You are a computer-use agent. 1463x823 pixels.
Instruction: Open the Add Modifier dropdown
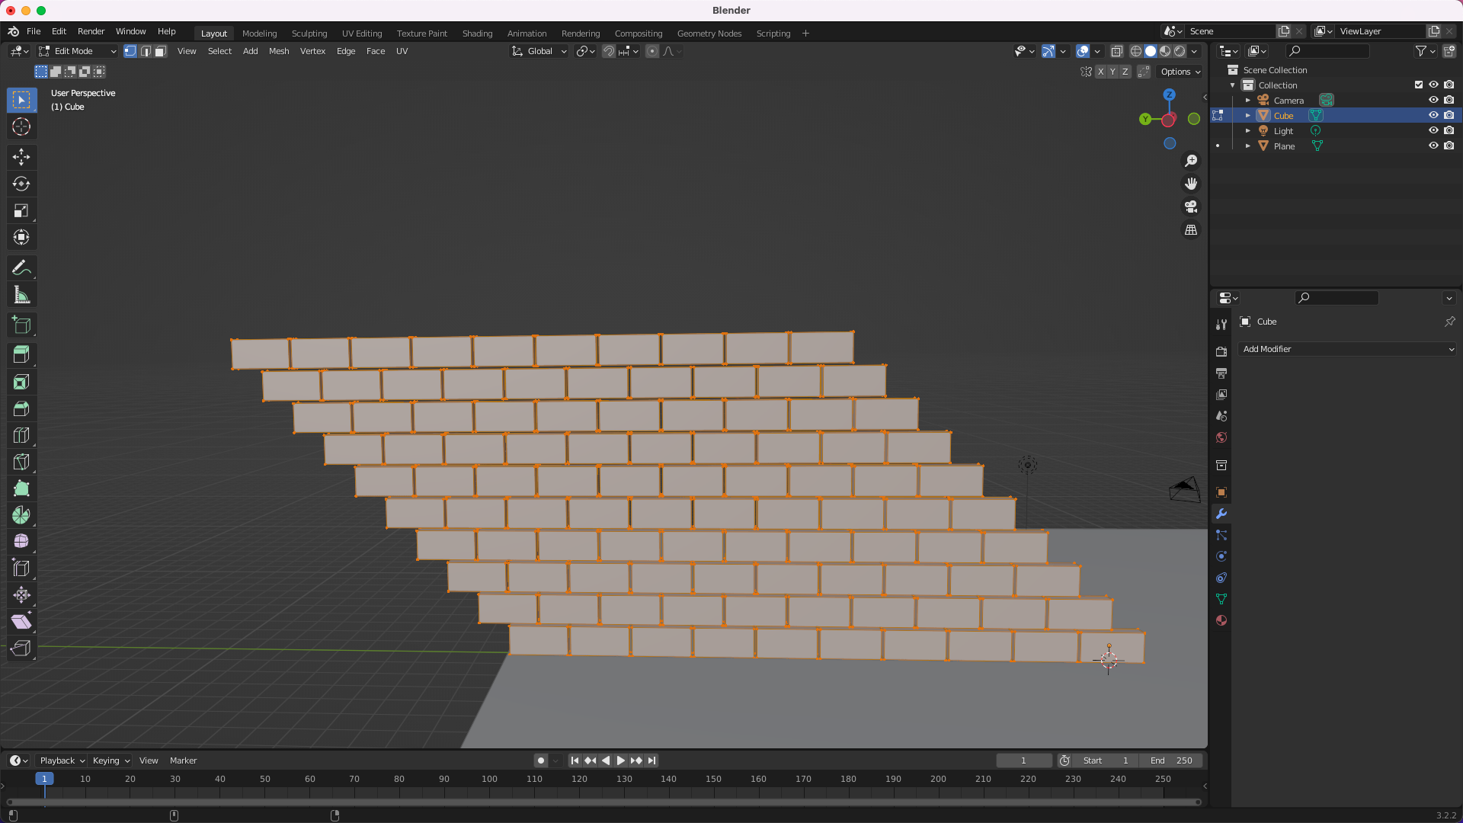tap(1348, 349)
